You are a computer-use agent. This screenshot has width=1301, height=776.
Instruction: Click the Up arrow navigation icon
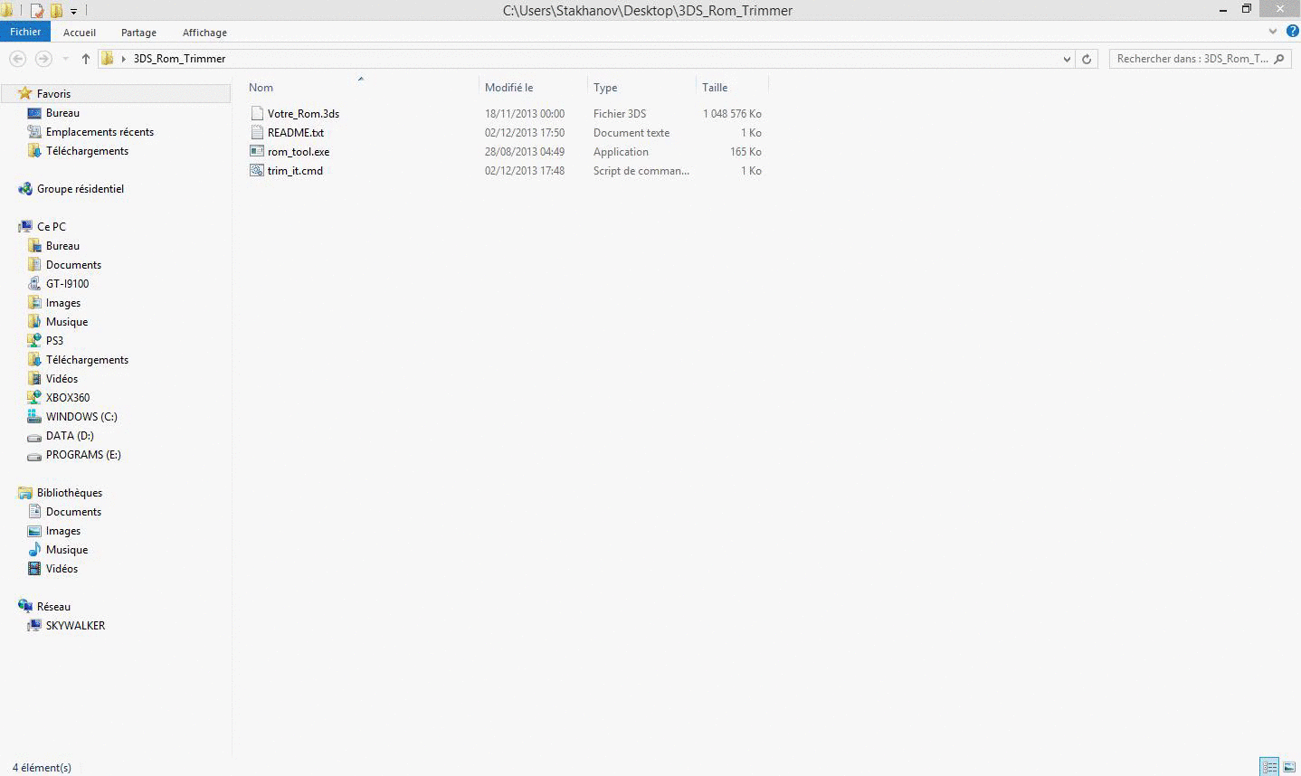point(86,59)
